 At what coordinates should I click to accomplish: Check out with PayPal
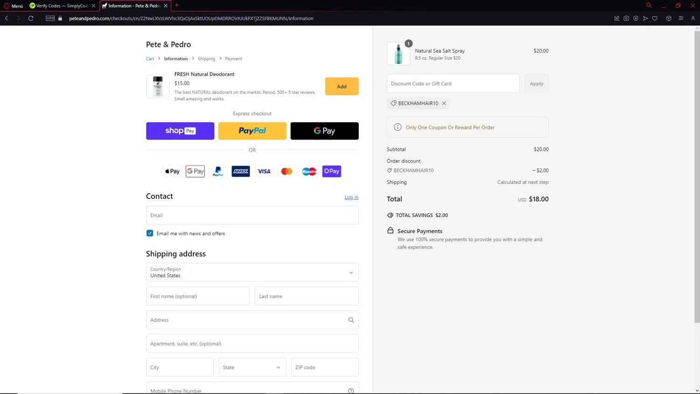pyautogui.click(x=252, y=131)
